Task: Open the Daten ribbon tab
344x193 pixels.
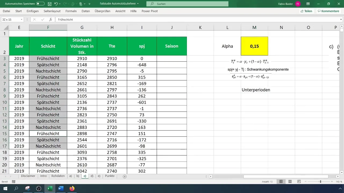Action: pos(86,11)
